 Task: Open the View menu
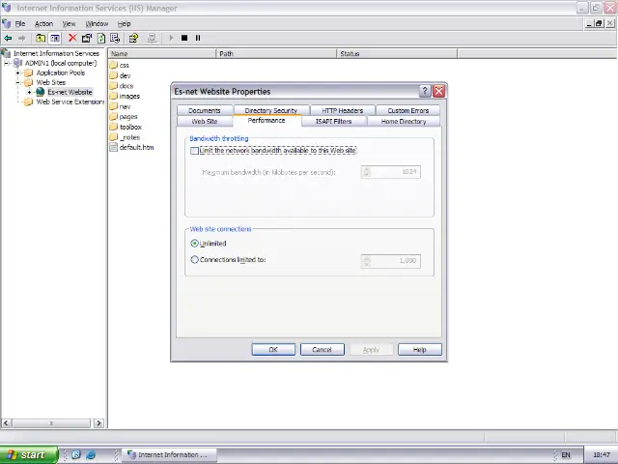click(x=69, y=23)
